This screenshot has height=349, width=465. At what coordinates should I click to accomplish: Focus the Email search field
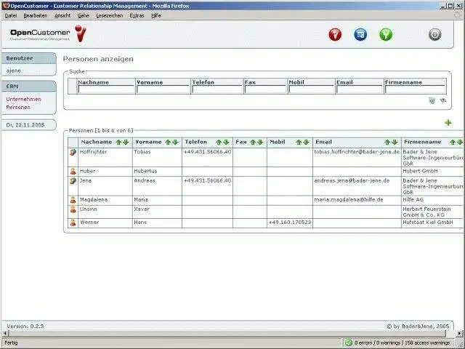360,89
